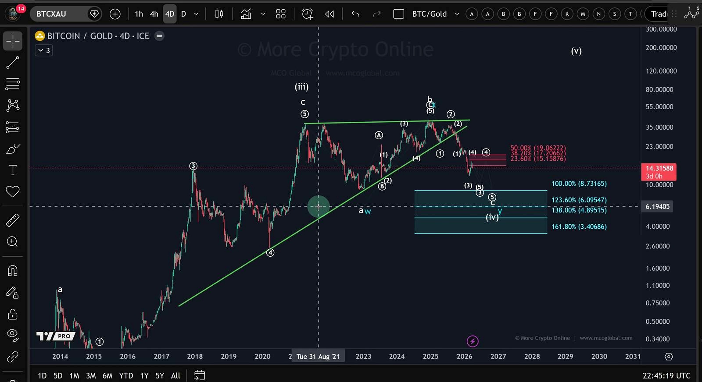Collapse the indicator legend showing 3
Viewport: 702px width, 382px height.
44,50
